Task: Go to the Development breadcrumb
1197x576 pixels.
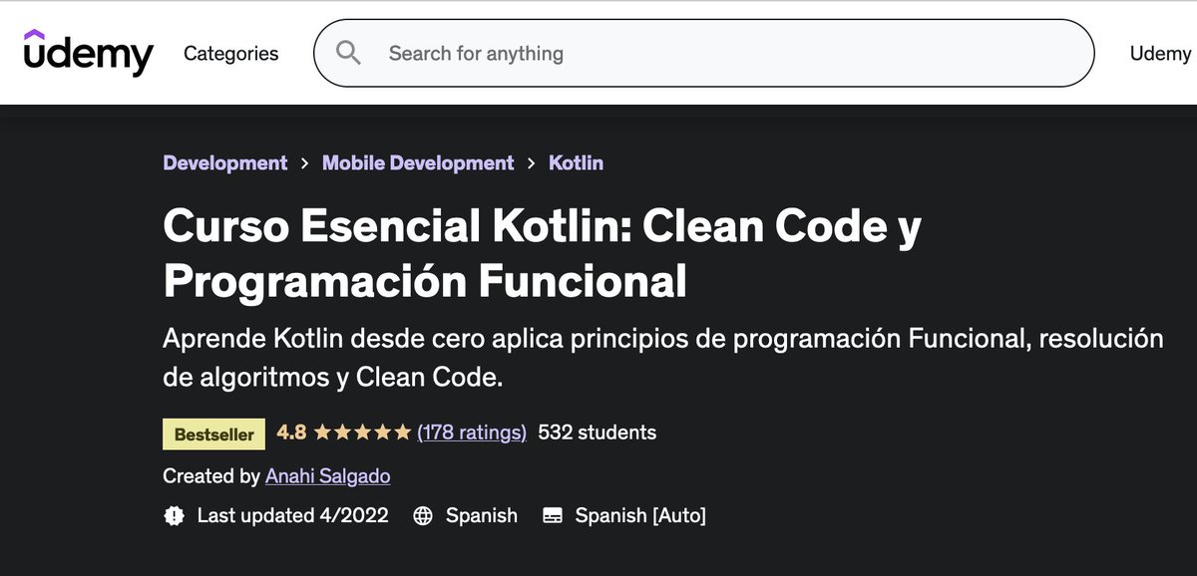Action: click(x=225, y=162)
